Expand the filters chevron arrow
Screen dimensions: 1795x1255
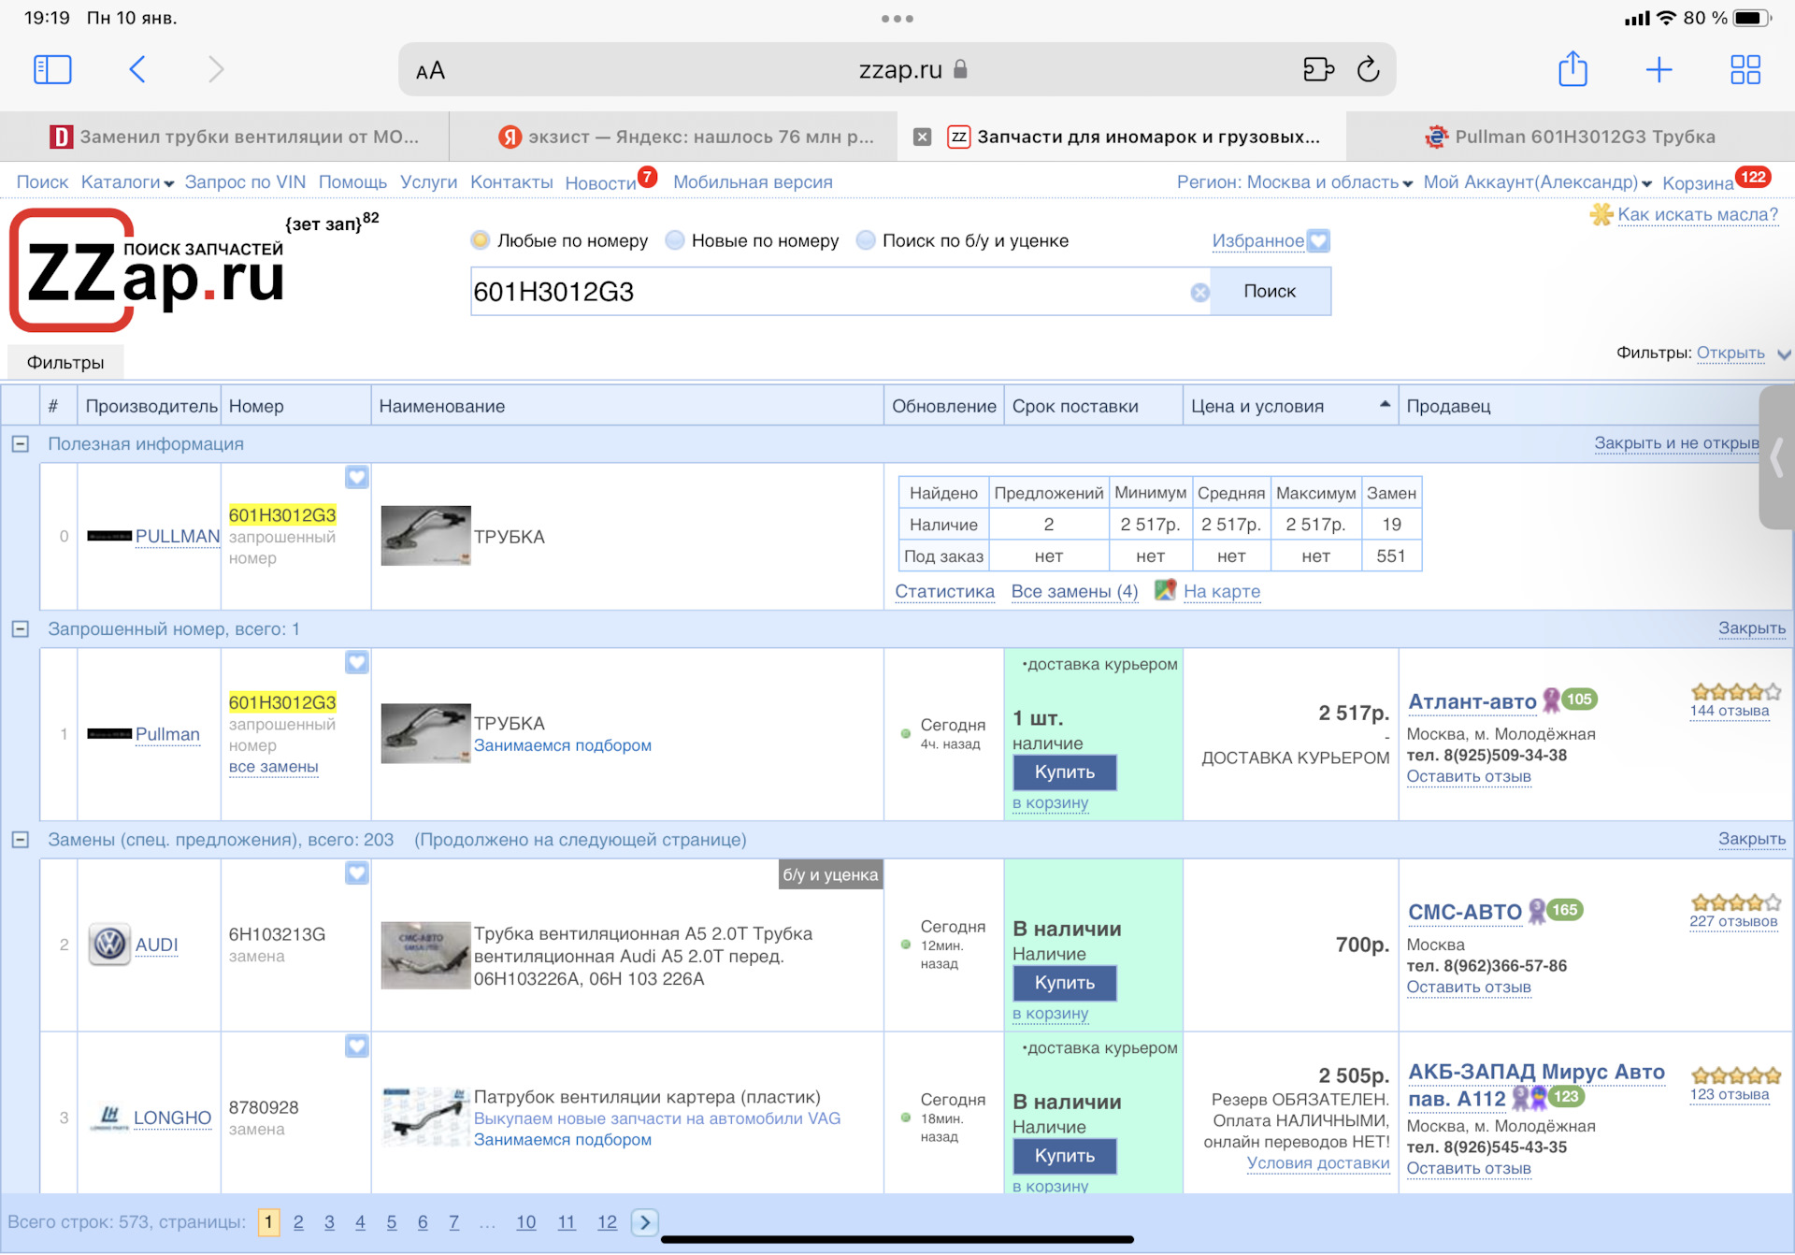point(1784,354)
